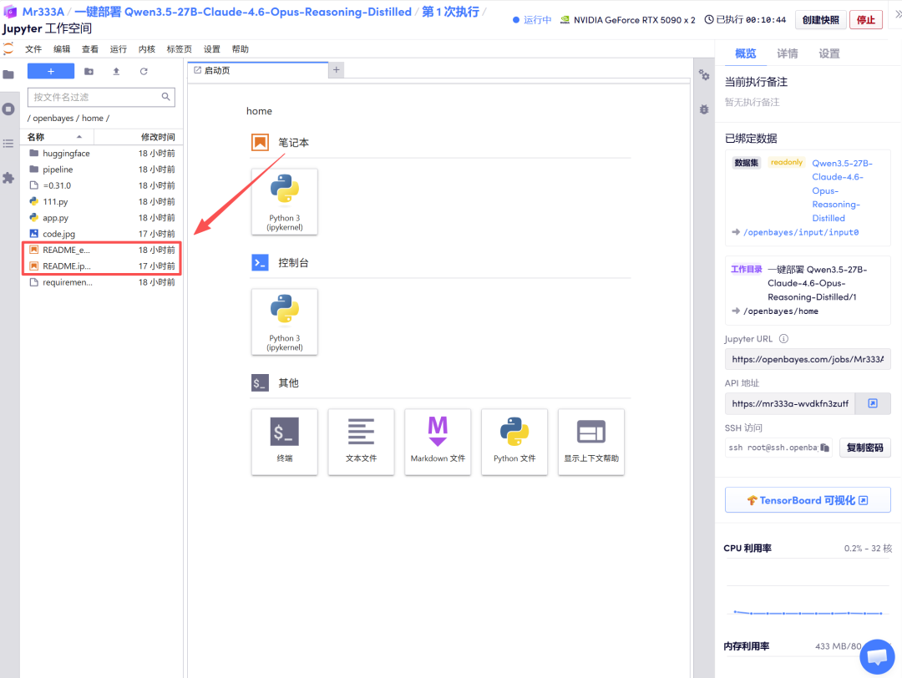Open the 标签页 menu

pos(180,49)
